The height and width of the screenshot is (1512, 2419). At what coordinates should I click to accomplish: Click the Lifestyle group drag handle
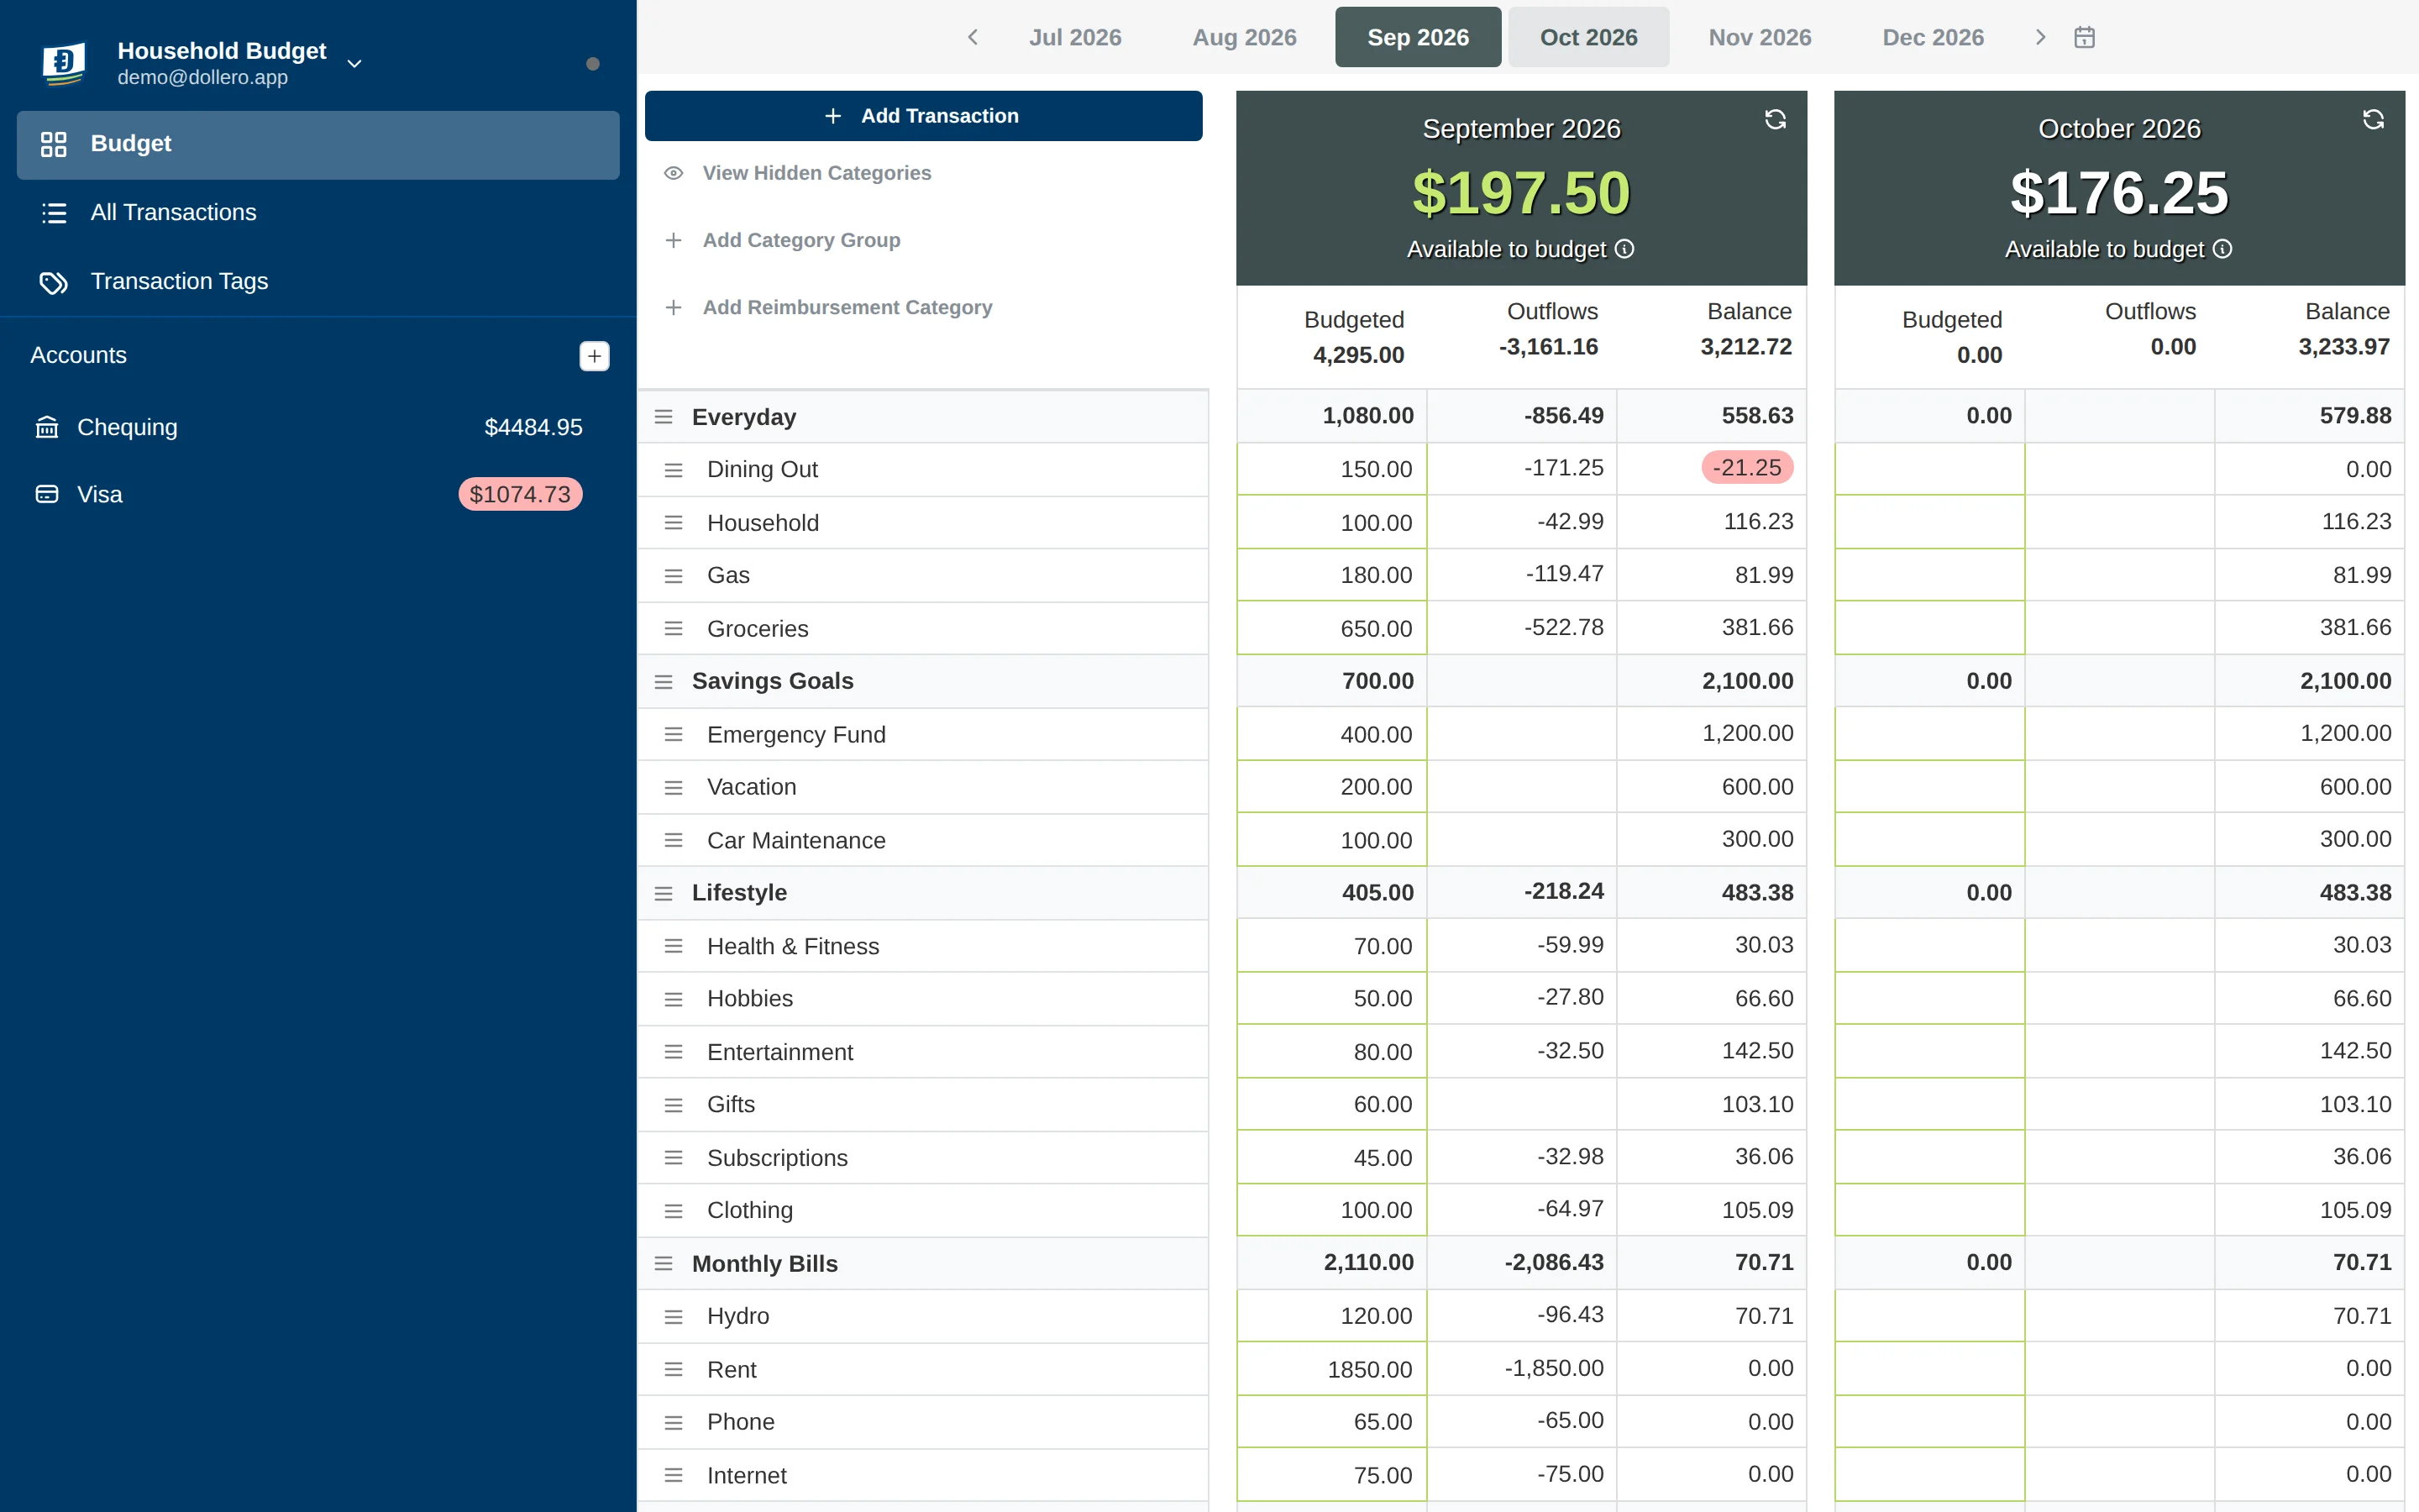tap(664, 893)
